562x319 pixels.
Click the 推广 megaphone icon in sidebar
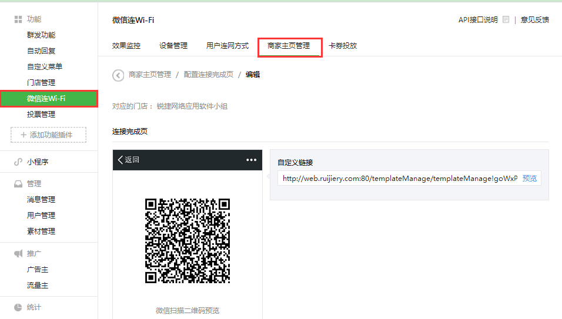18,254
